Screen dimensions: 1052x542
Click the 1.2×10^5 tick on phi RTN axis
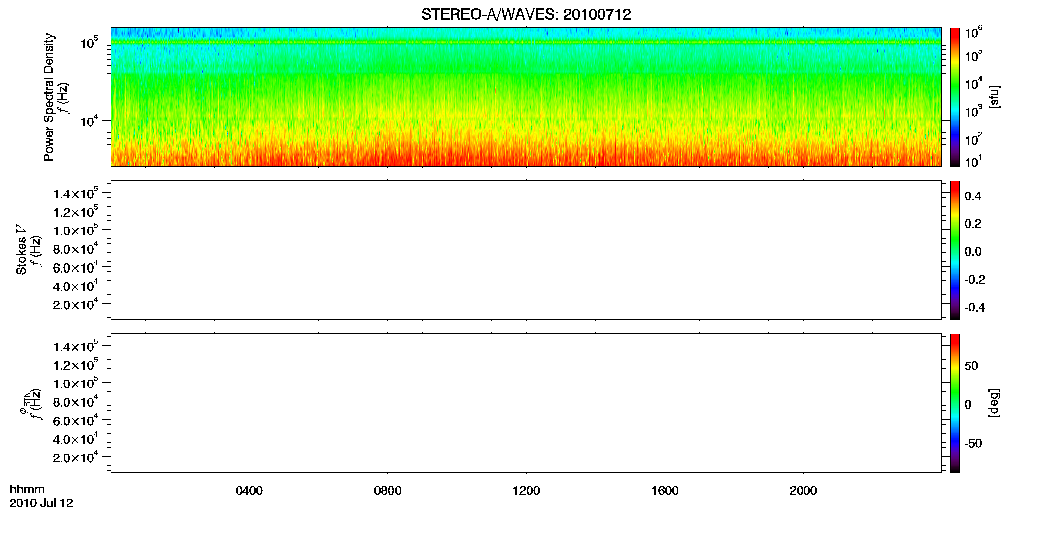tap(75, 365)
